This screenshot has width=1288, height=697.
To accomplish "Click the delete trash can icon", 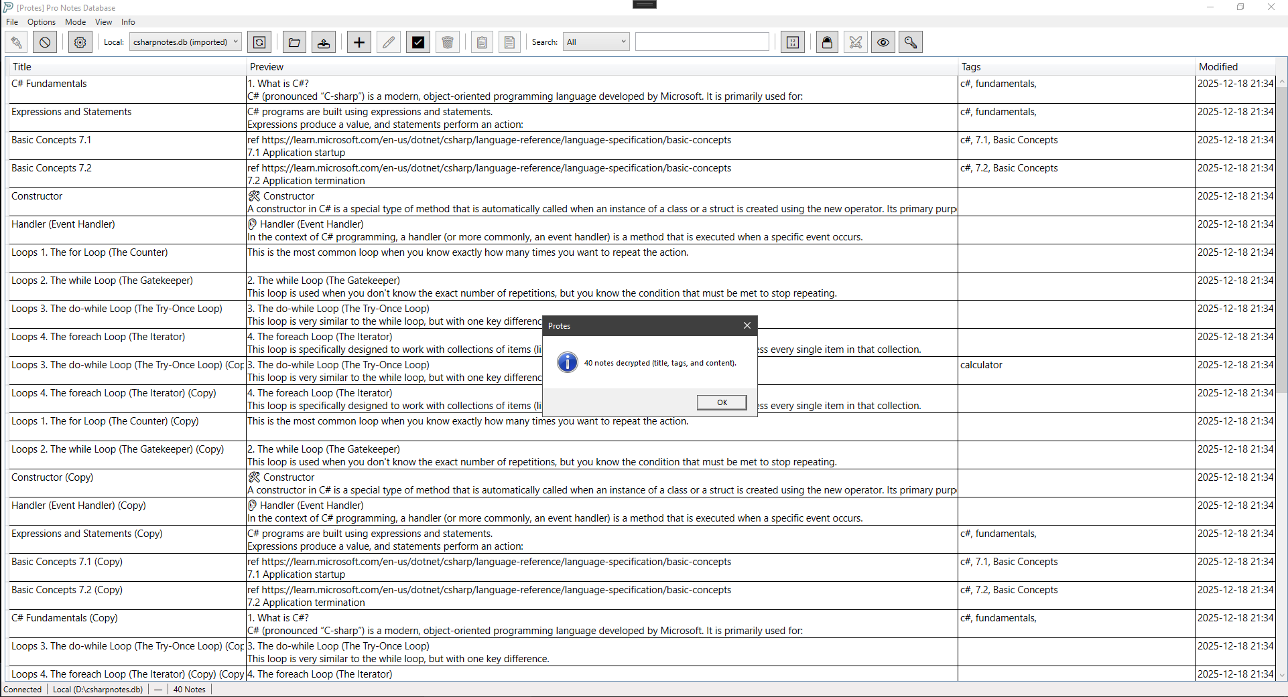I will click(x=448, y=42).
